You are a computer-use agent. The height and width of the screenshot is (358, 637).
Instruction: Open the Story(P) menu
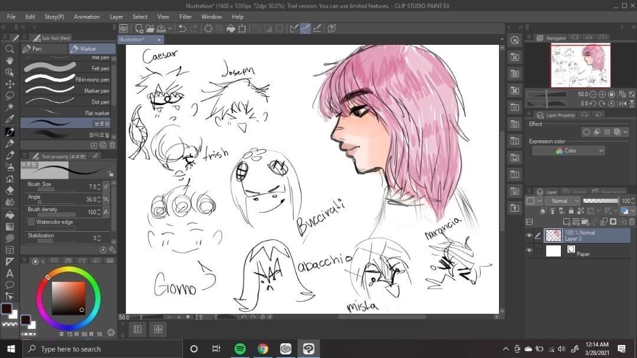coord(54,17)
